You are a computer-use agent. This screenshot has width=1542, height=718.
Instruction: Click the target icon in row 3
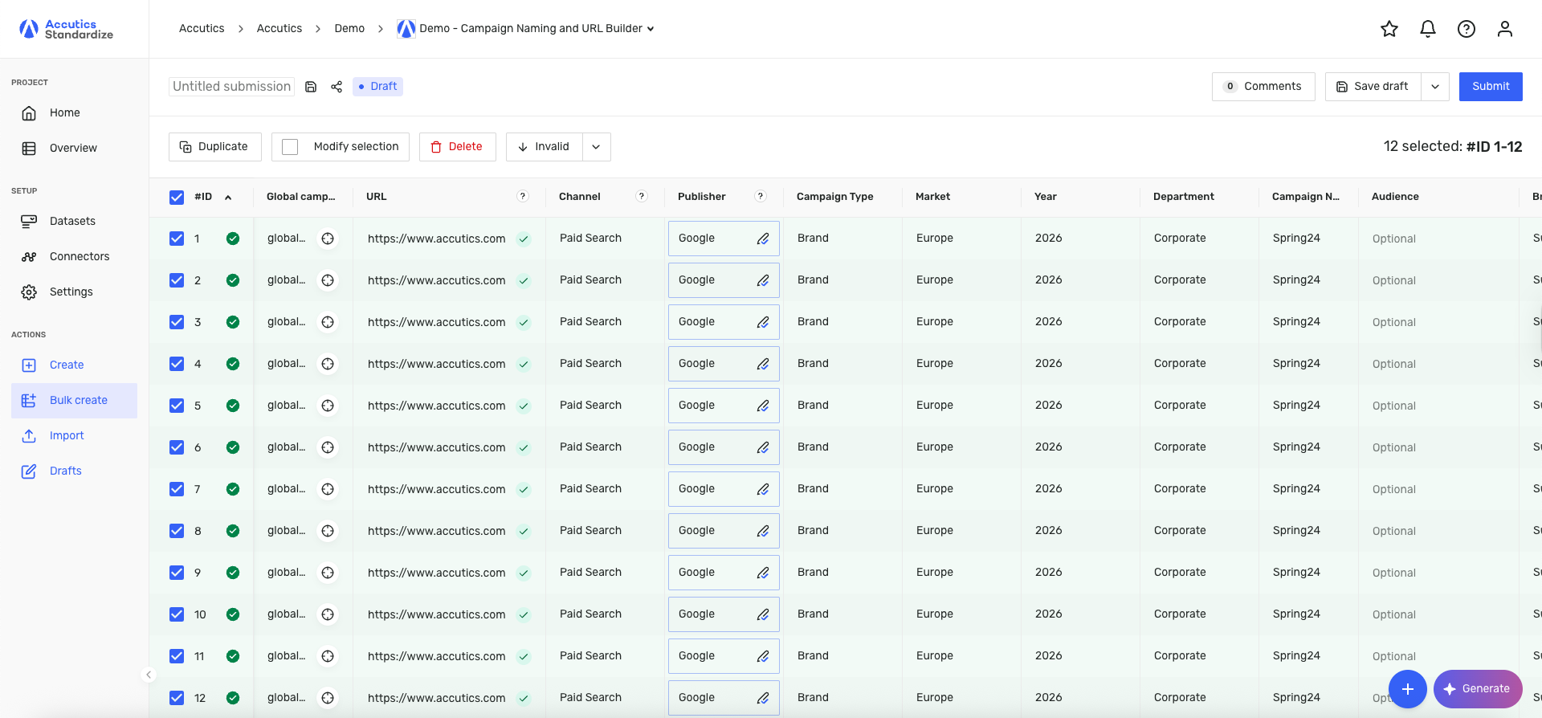[x=328, y=322]
